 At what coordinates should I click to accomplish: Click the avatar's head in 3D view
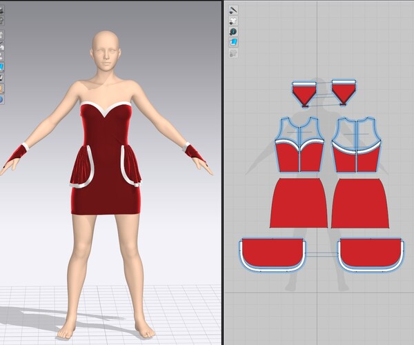coord(106,50)
